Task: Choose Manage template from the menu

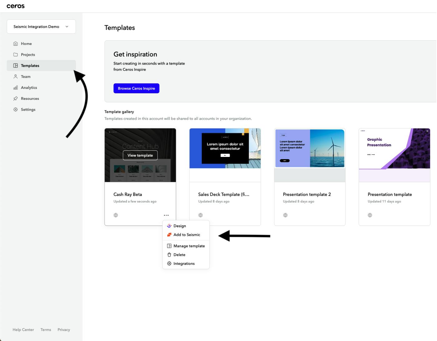Action: (186, 246)
